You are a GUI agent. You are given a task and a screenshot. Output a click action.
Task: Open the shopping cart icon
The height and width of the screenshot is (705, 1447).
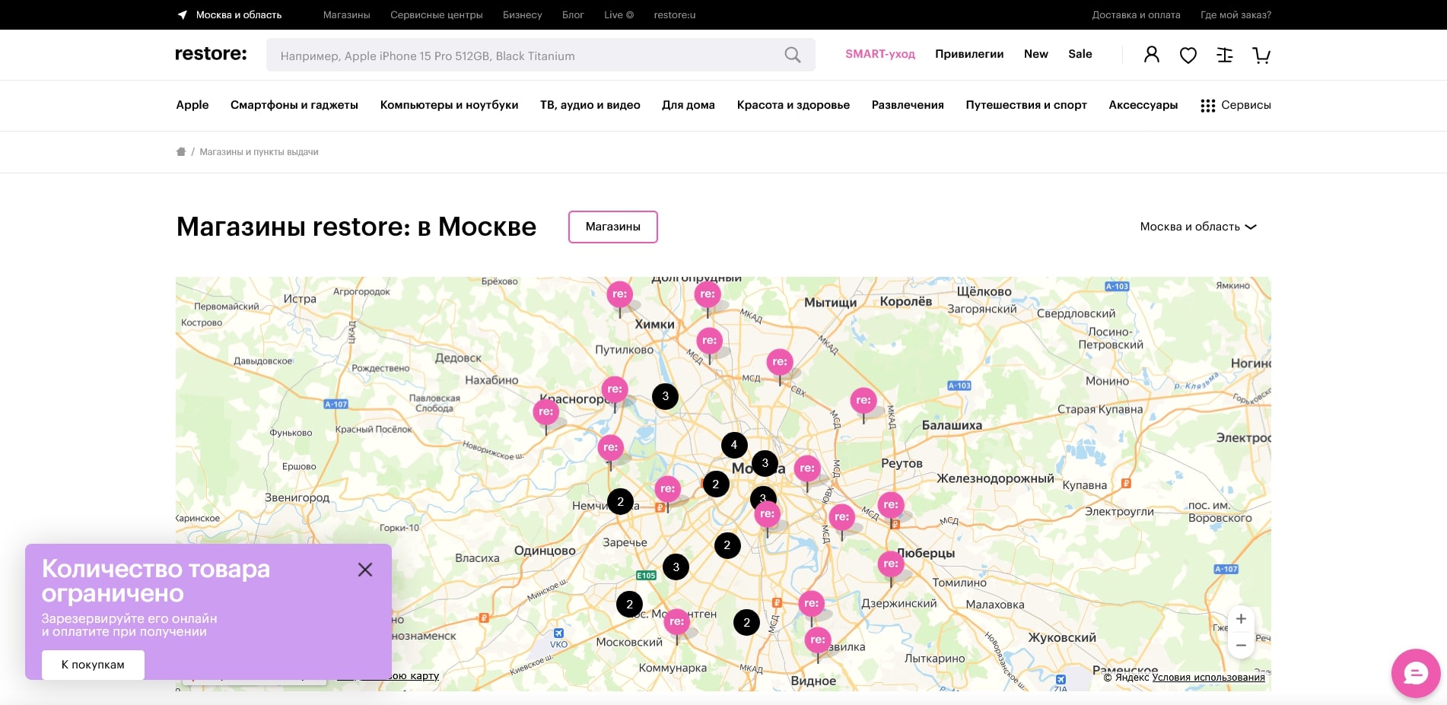(x=1261, y=55)
